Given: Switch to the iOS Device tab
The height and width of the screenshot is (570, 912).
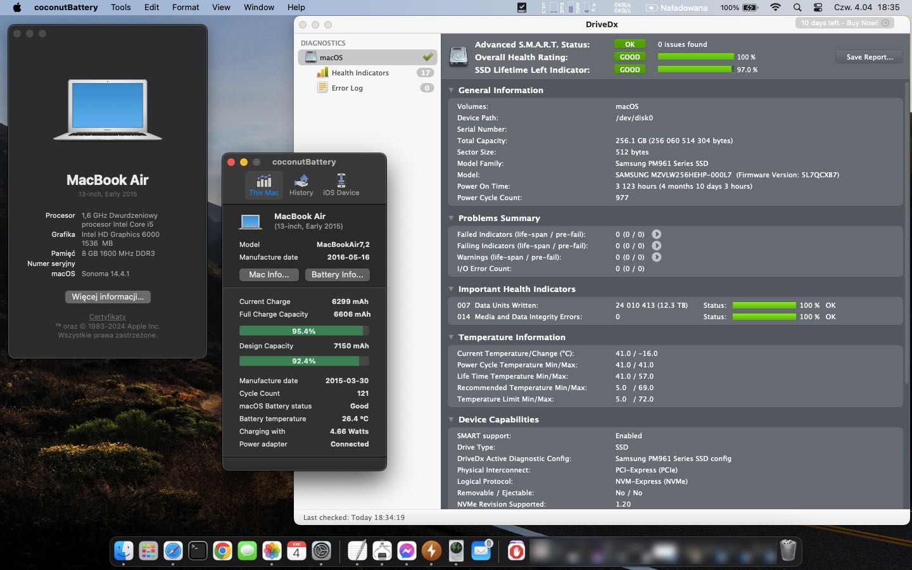Looking at the screenshot, I should 341,185.
